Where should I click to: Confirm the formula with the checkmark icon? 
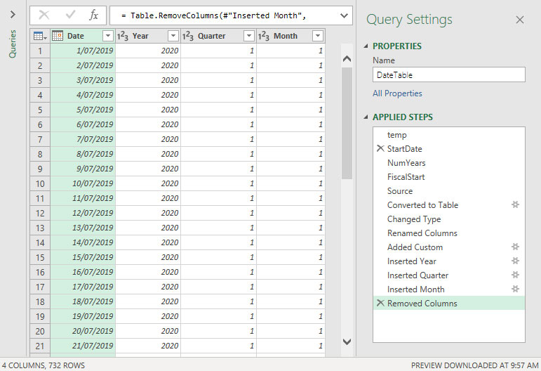pyautogui.click(x=69, y=15)
